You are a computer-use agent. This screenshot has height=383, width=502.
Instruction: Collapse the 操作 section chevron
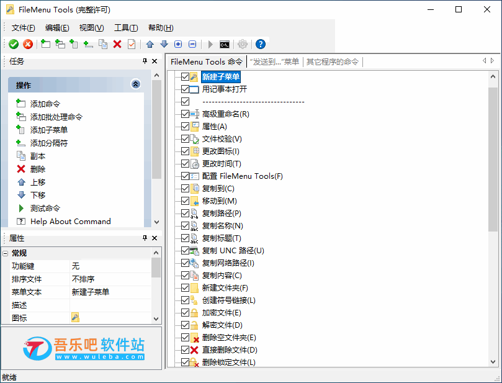tap(135, 84)
